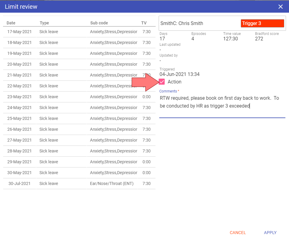
Task: Click the Time value 127:30
Action: tap(230, 39)
